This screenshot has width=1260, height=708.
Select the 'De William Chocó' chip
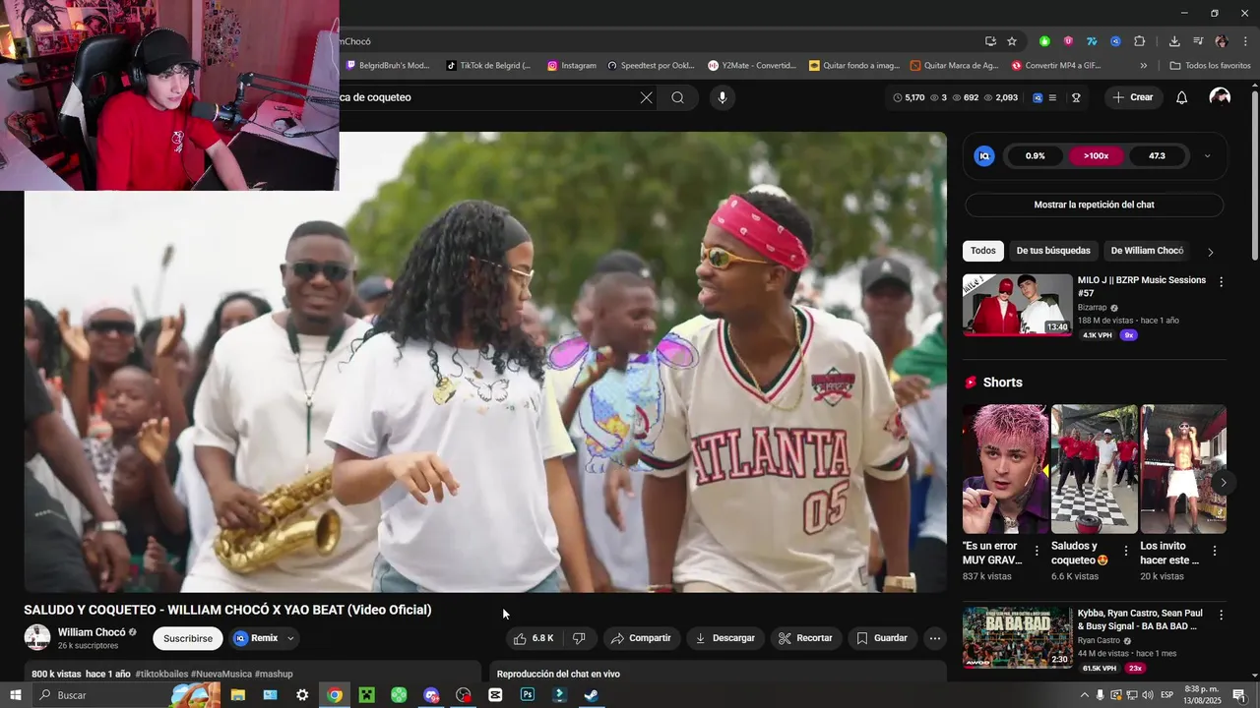pyautogui.click(x=1147, y=251)
